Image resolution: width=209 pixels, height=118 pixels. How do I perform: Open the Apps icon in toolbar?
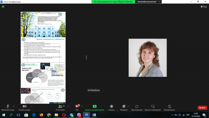(x=137, y=106)
